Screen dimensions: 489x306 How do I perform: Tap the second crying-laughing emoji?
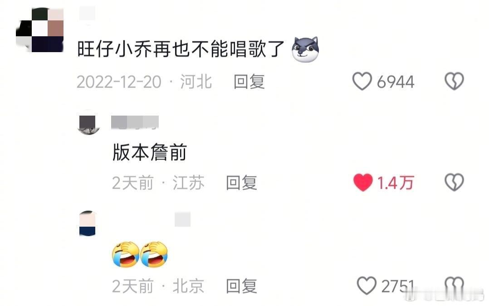pos(154,254)
